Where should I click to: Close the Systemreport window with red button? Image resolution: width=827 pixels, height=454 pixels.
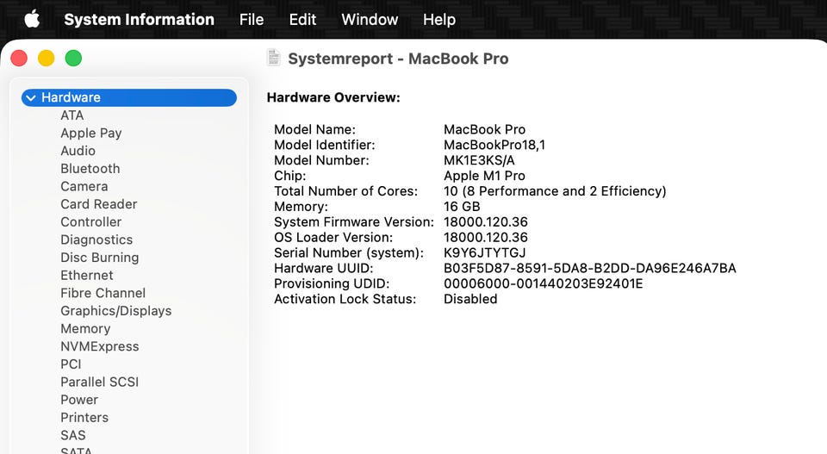[19, 58]
